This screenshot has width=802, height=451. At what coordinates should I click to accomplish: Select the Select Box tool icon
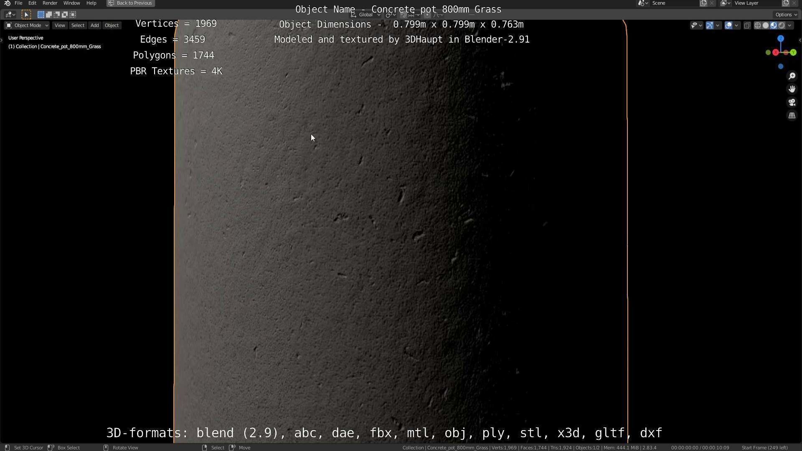(x=26, y=15)
